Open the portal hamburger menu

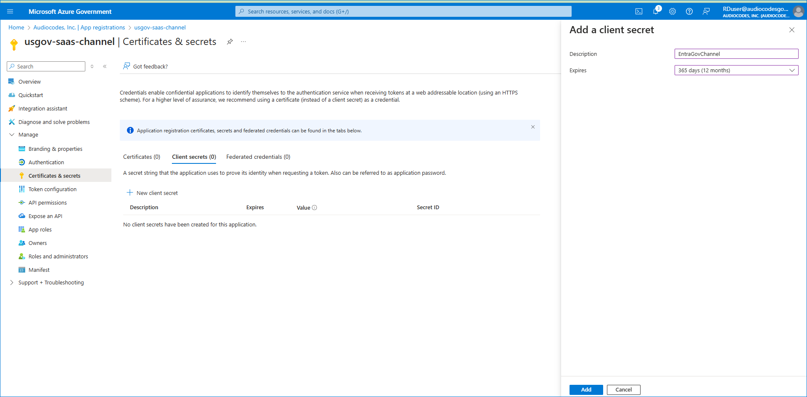point(10,11)
